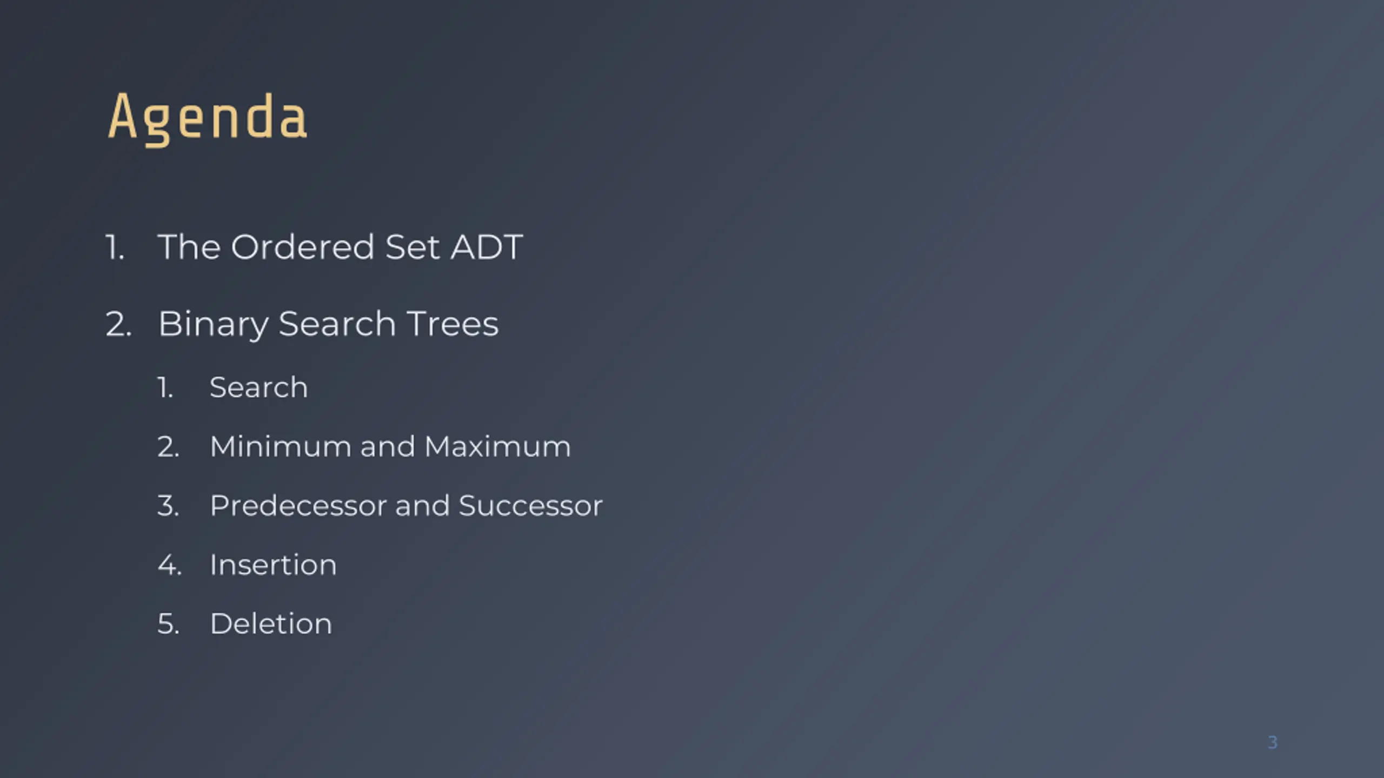
Task: Click slide page number 3
Action: tap(1273, 742)
